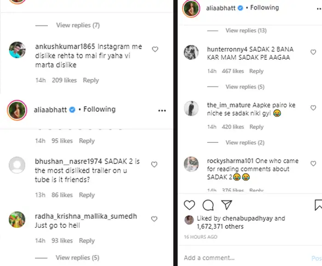Reply to the_im_mature's comment
The image size is (322, 266).
click(256, 127)
